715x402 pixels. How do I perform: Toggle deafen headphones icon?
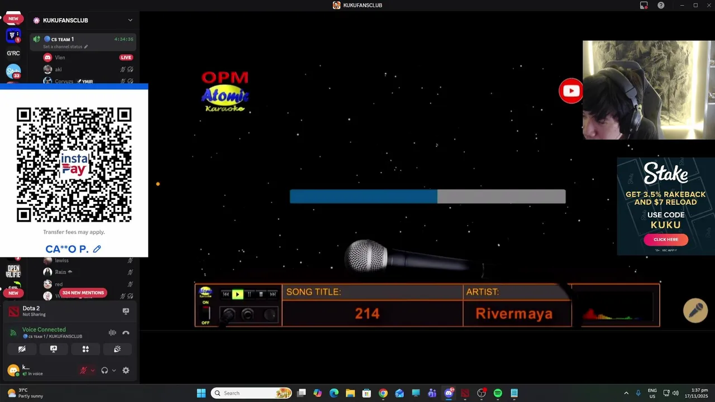(x=104, y=370)
